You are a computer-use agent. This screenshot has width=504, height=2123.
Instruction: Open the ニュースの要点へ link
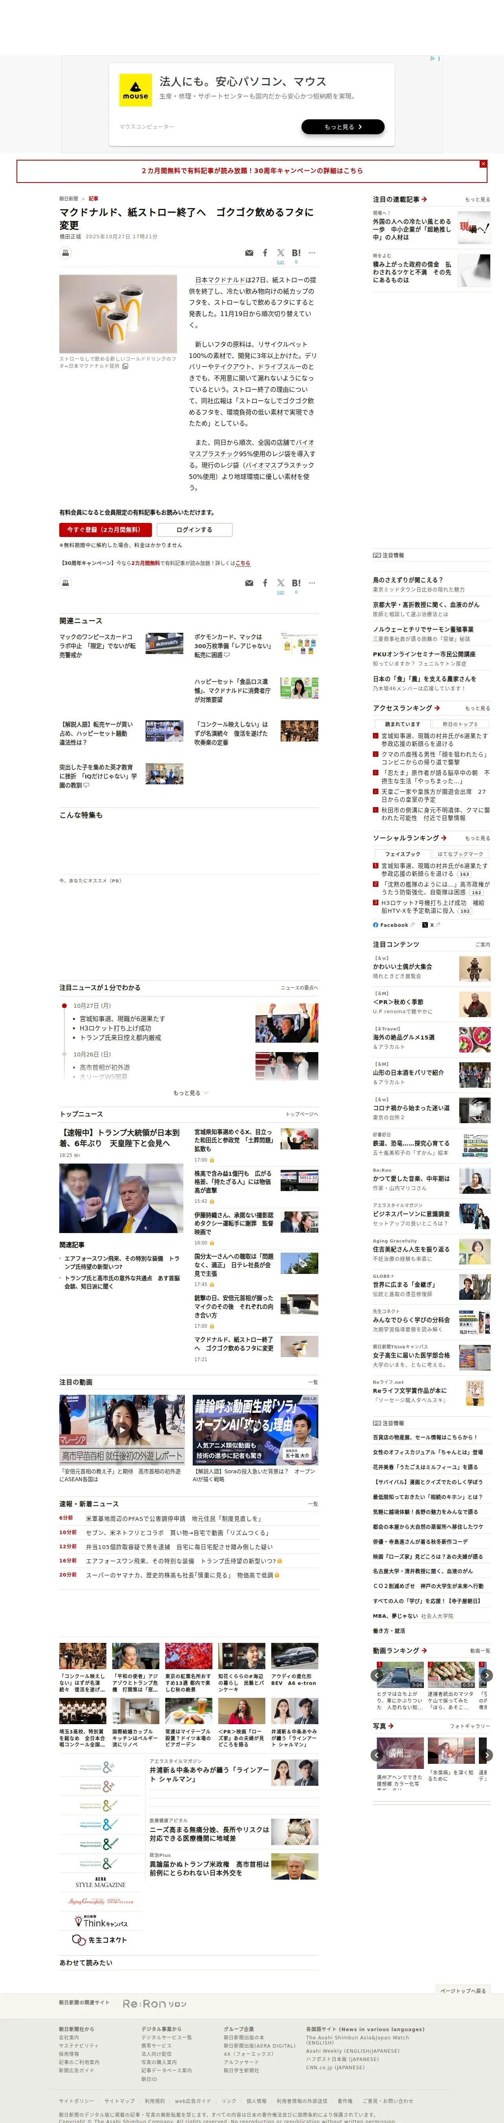point(300,987)
